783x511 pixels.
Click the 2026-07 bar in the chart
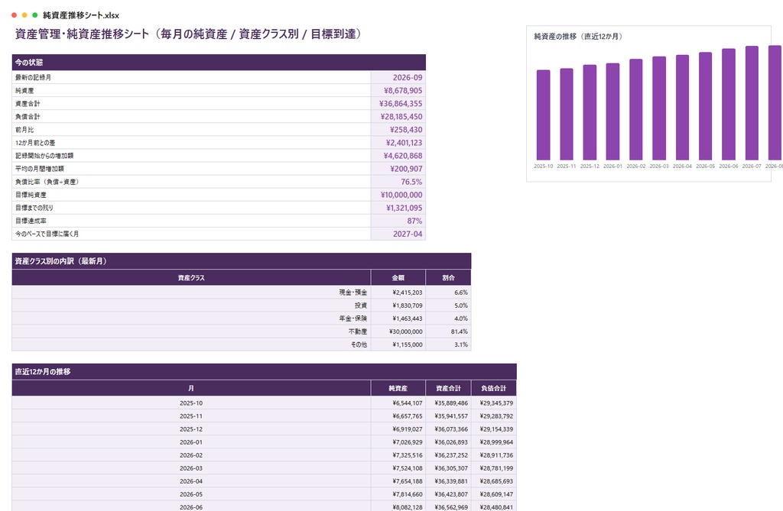pos(752,103)
